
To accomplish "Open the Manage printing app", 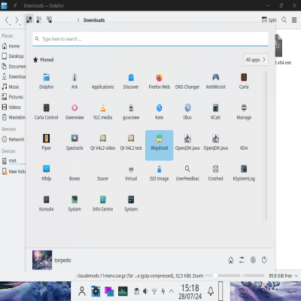I will [244, 112].
